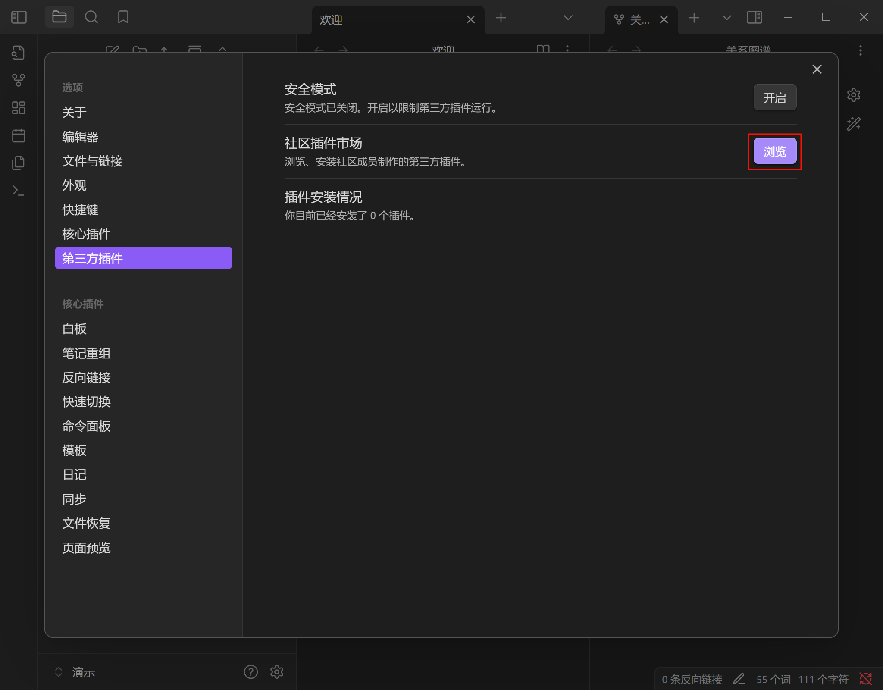Screen dimensions: 883x690
Task: Open command palette terminal icon
Action: [18, 190]
